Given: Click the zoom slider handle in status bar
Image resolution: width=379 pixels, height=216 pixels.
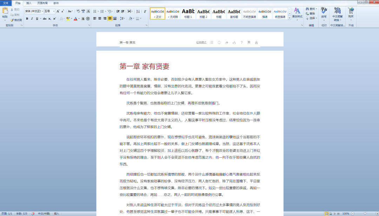Looking at the screenshot, I should [x=365, y=214].
